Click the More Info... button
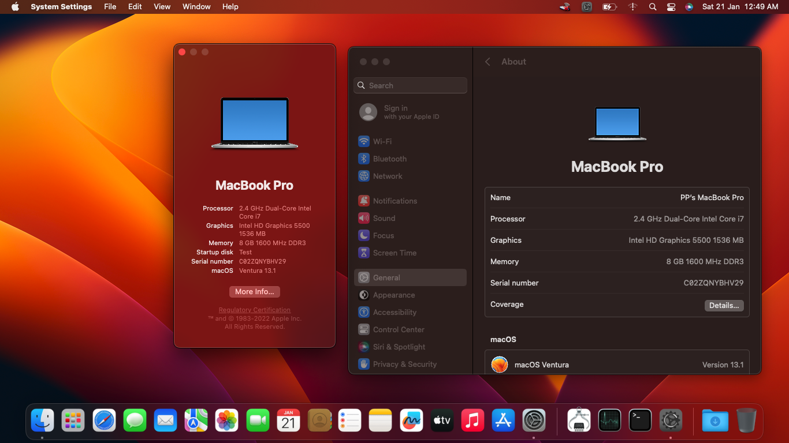789x443 pixels. [255, 292]
